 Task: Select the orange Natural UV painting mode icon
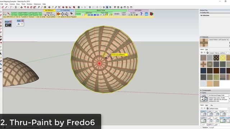pyautogui.click(x=58, y=14)
